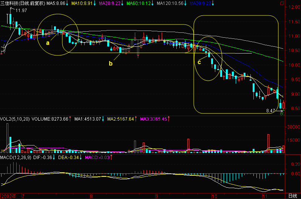Open the VOL2(5,10,20) indicator settings
Screen dimensions: 301x199
coord(15,119)
